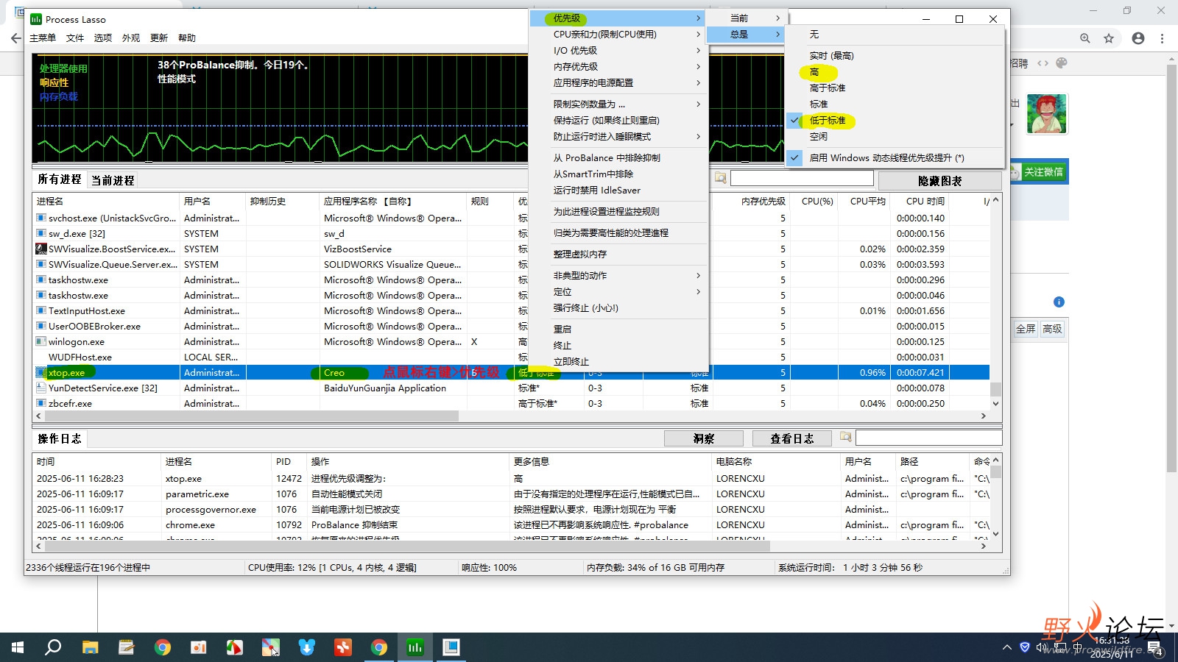Click Chrome zoom magnifier icon
This screenshot has height=662, width=1178.
click(1085, 38)
